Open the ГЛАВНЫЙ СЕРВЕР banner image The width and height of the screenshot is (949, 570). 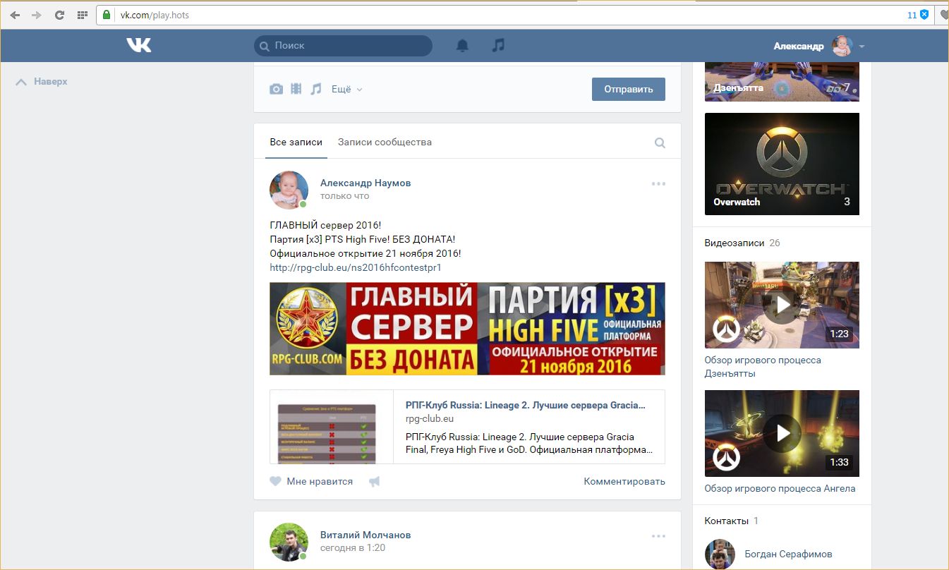(467, 329)
